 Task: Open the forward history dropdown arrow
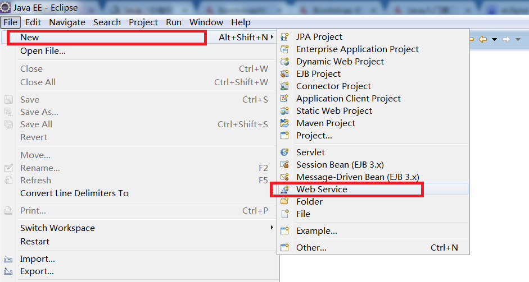click(518, 39)
